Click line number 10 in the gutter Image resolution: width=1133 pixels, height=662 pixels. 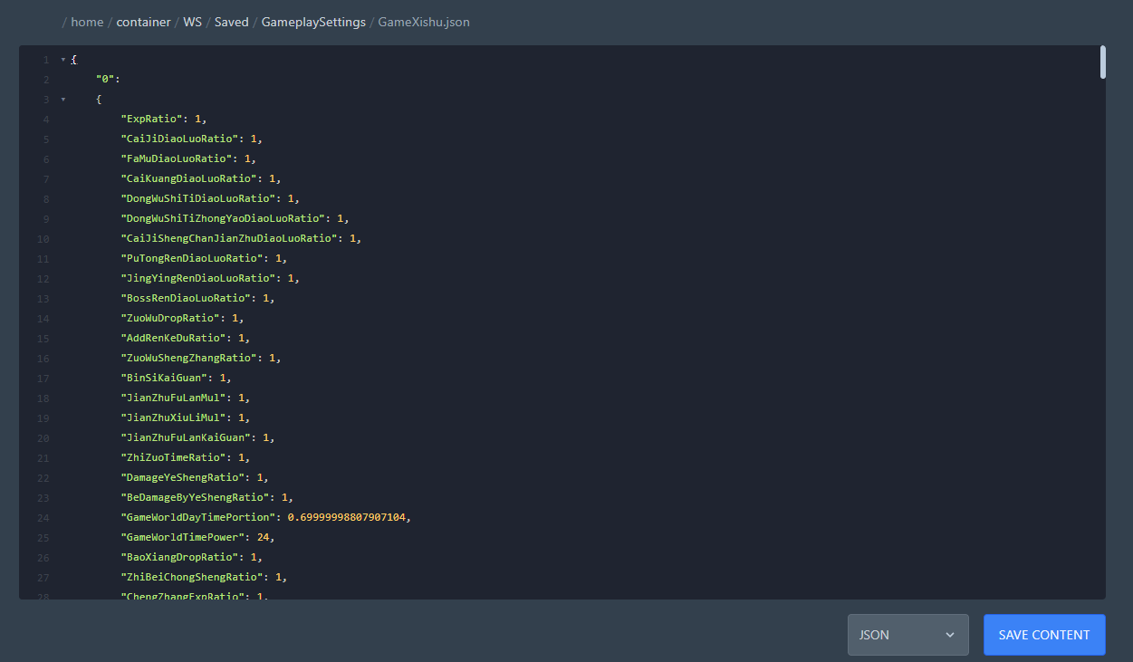pos(43,239)
